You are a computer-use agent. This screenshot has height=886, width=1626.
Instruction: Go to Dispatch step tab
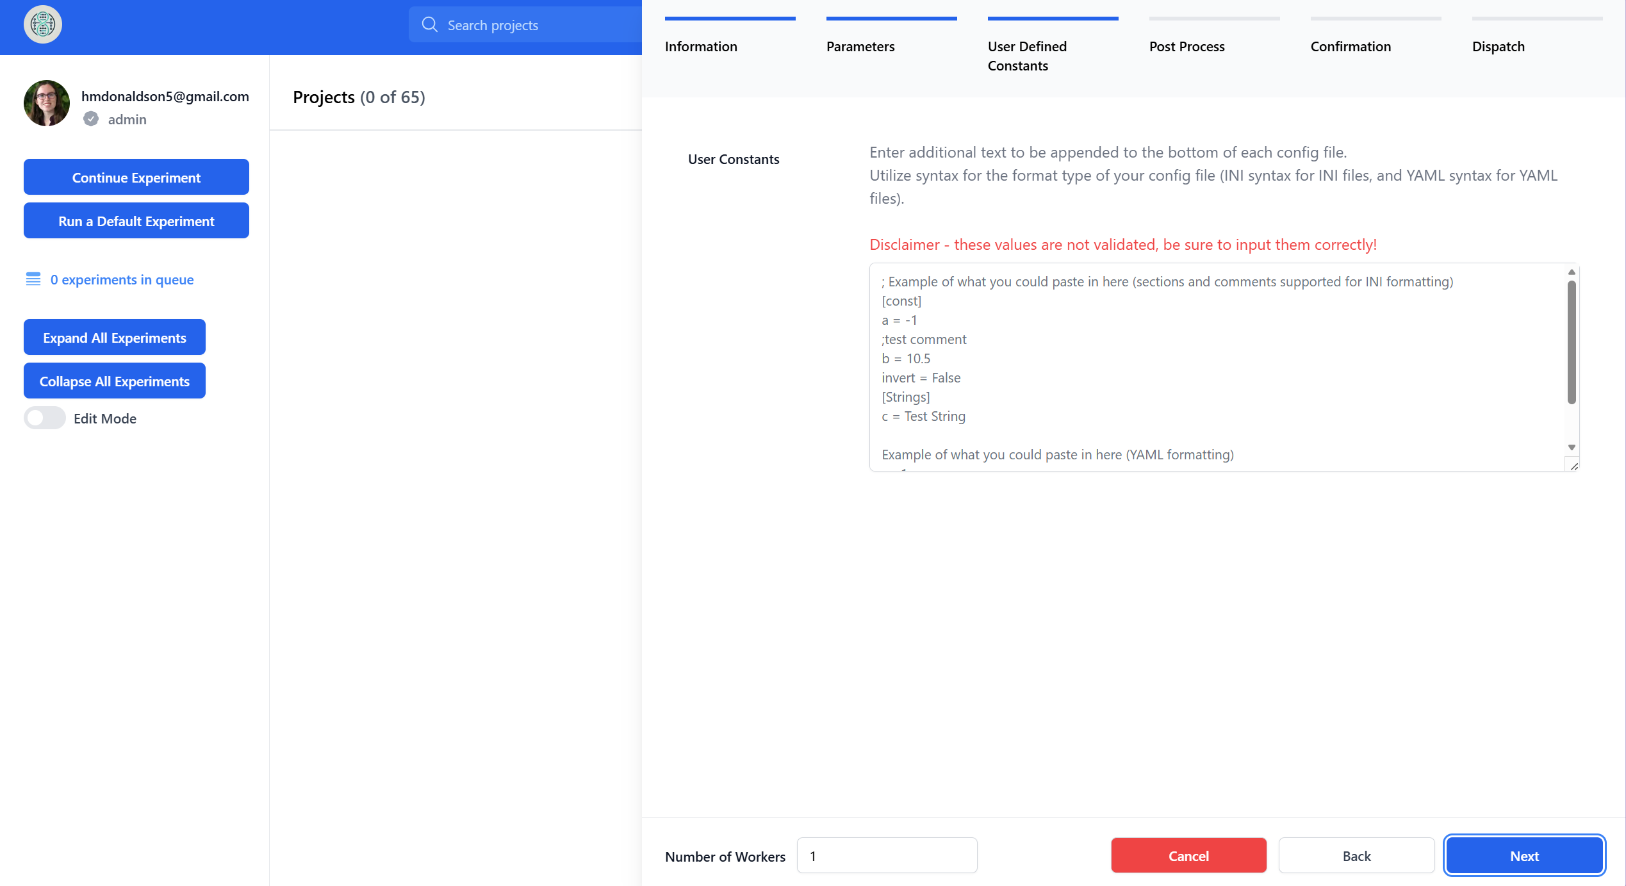1537,37
